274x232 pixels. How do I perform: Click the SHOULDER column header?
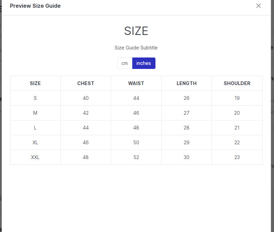point(237,83)
